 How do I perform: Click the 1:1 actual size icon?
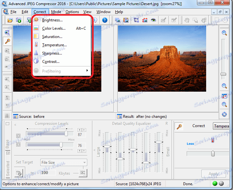tap(224, 104)
